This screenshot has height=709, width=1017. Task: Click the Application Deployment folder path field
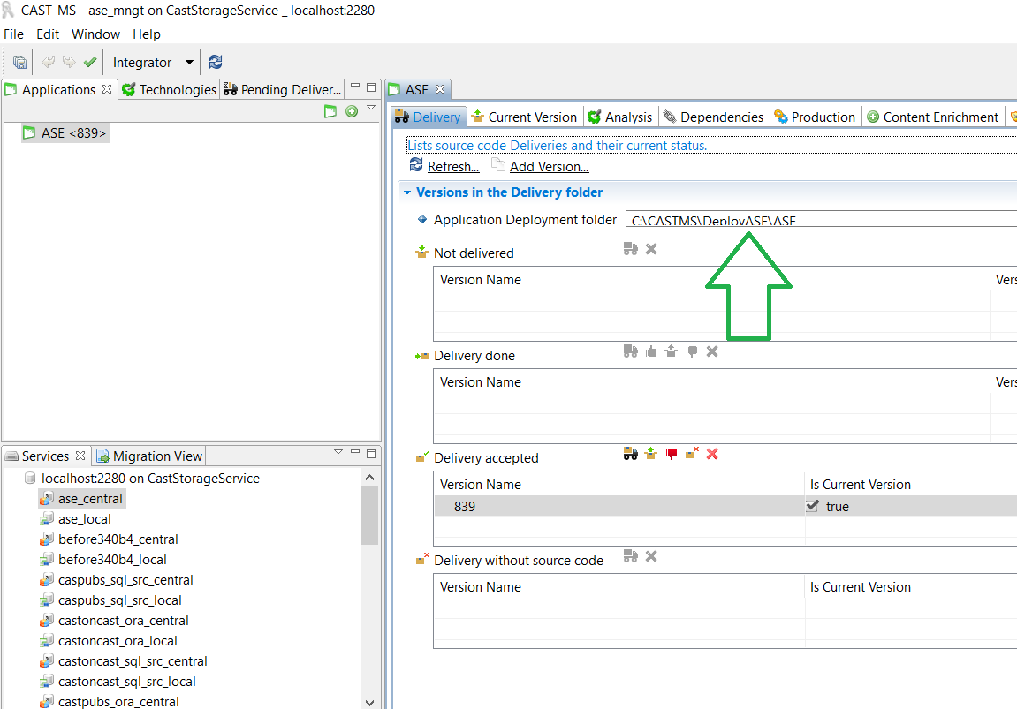[x=820, y=220]
